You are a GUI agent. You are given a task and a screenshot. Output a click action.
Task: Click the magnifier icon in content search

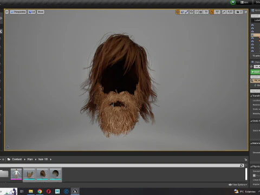coord(242,165)
